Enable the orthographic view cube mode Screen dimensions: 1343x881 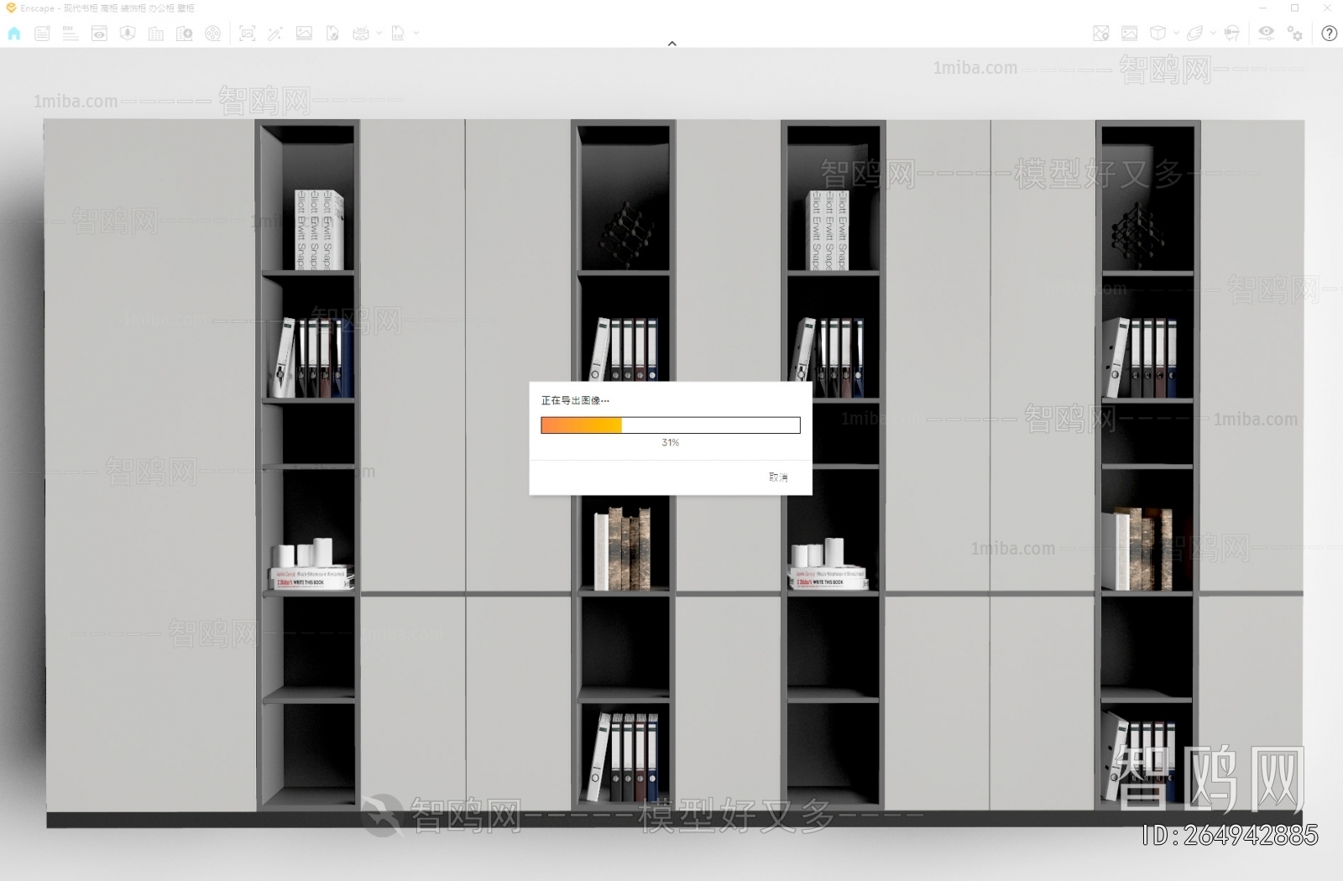click(1157, 34)
